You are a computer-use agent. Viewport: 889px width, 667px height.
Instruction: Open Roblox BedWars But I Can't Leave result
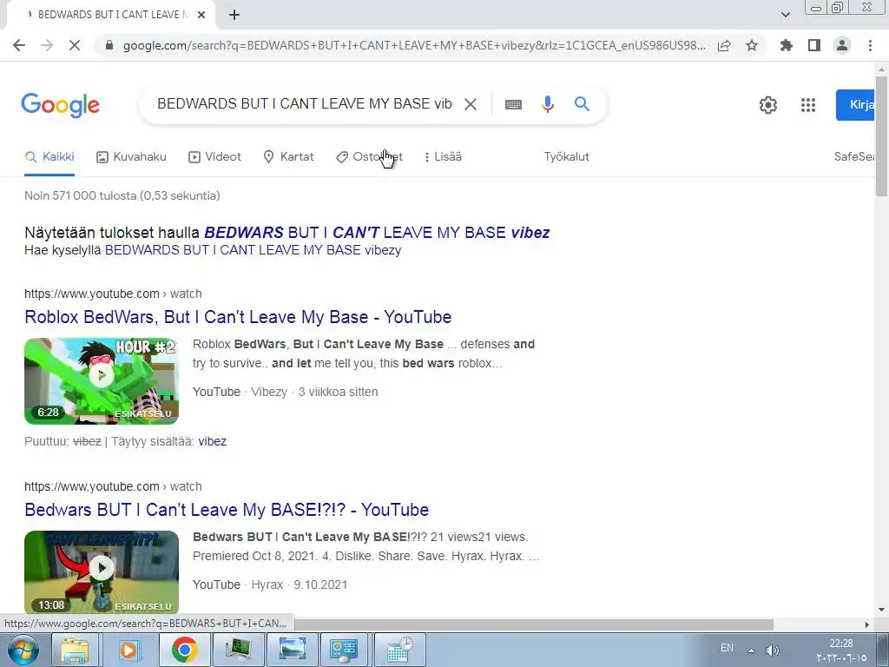pos(238,317)
